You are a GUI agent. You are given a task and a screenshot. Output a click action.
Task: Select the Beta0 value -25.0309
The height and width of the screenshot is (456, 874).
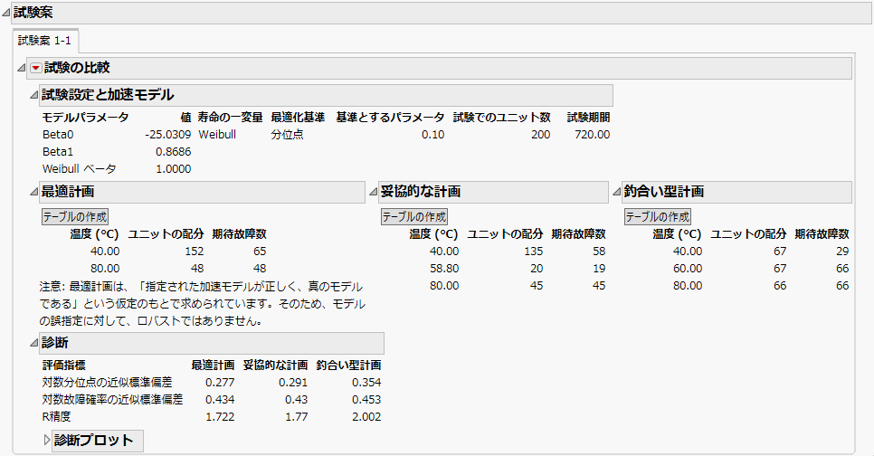click(167, 135)
